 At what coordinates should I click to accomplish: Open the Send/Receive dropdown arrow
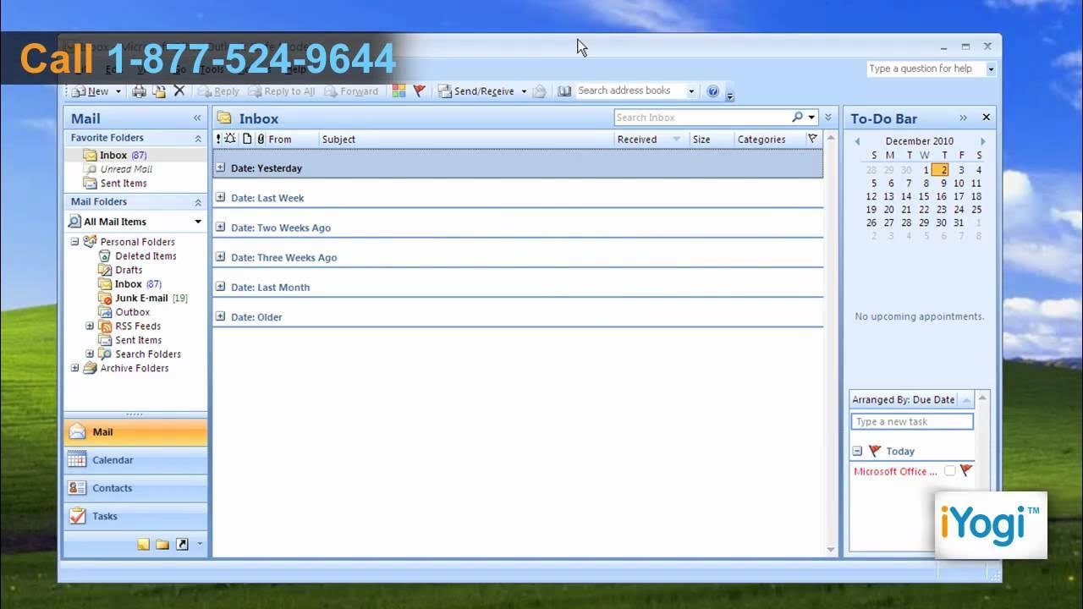tap(524, 91)
